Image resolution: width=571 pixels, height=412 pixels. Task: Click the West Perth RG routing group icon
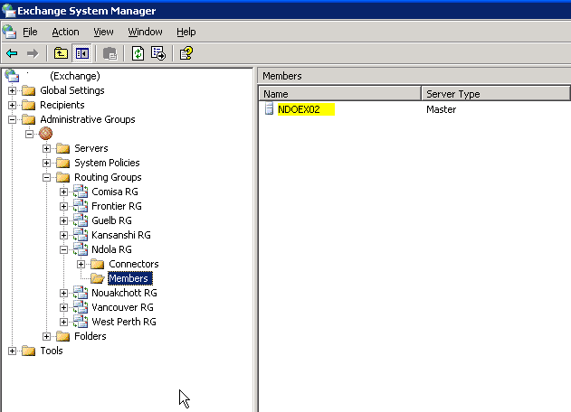click(x=81, y=322)
